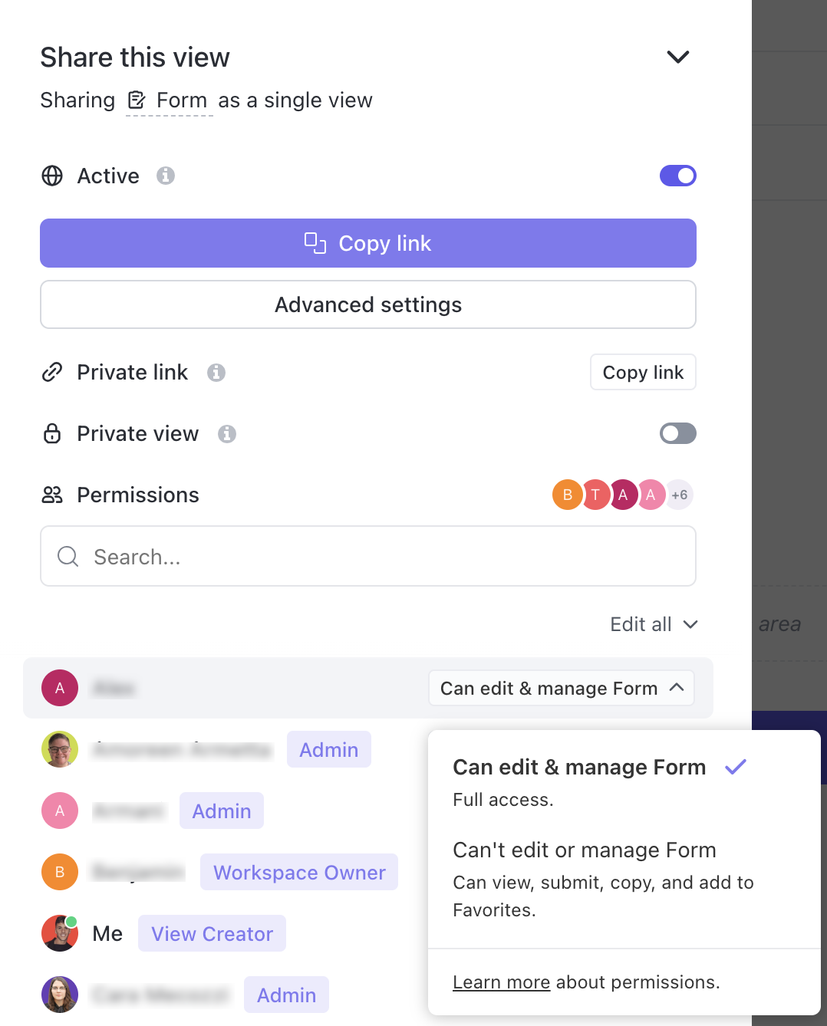
Task: Click the +6 more members avatar badge
Action: pos(679,495)
